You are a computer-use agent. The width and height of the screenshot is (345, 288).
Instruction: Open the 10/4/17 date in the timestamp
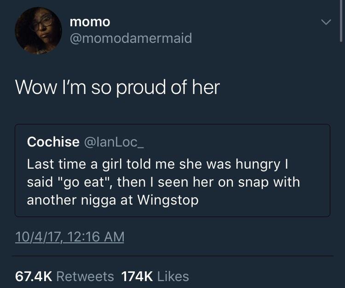tap(41, 237)
